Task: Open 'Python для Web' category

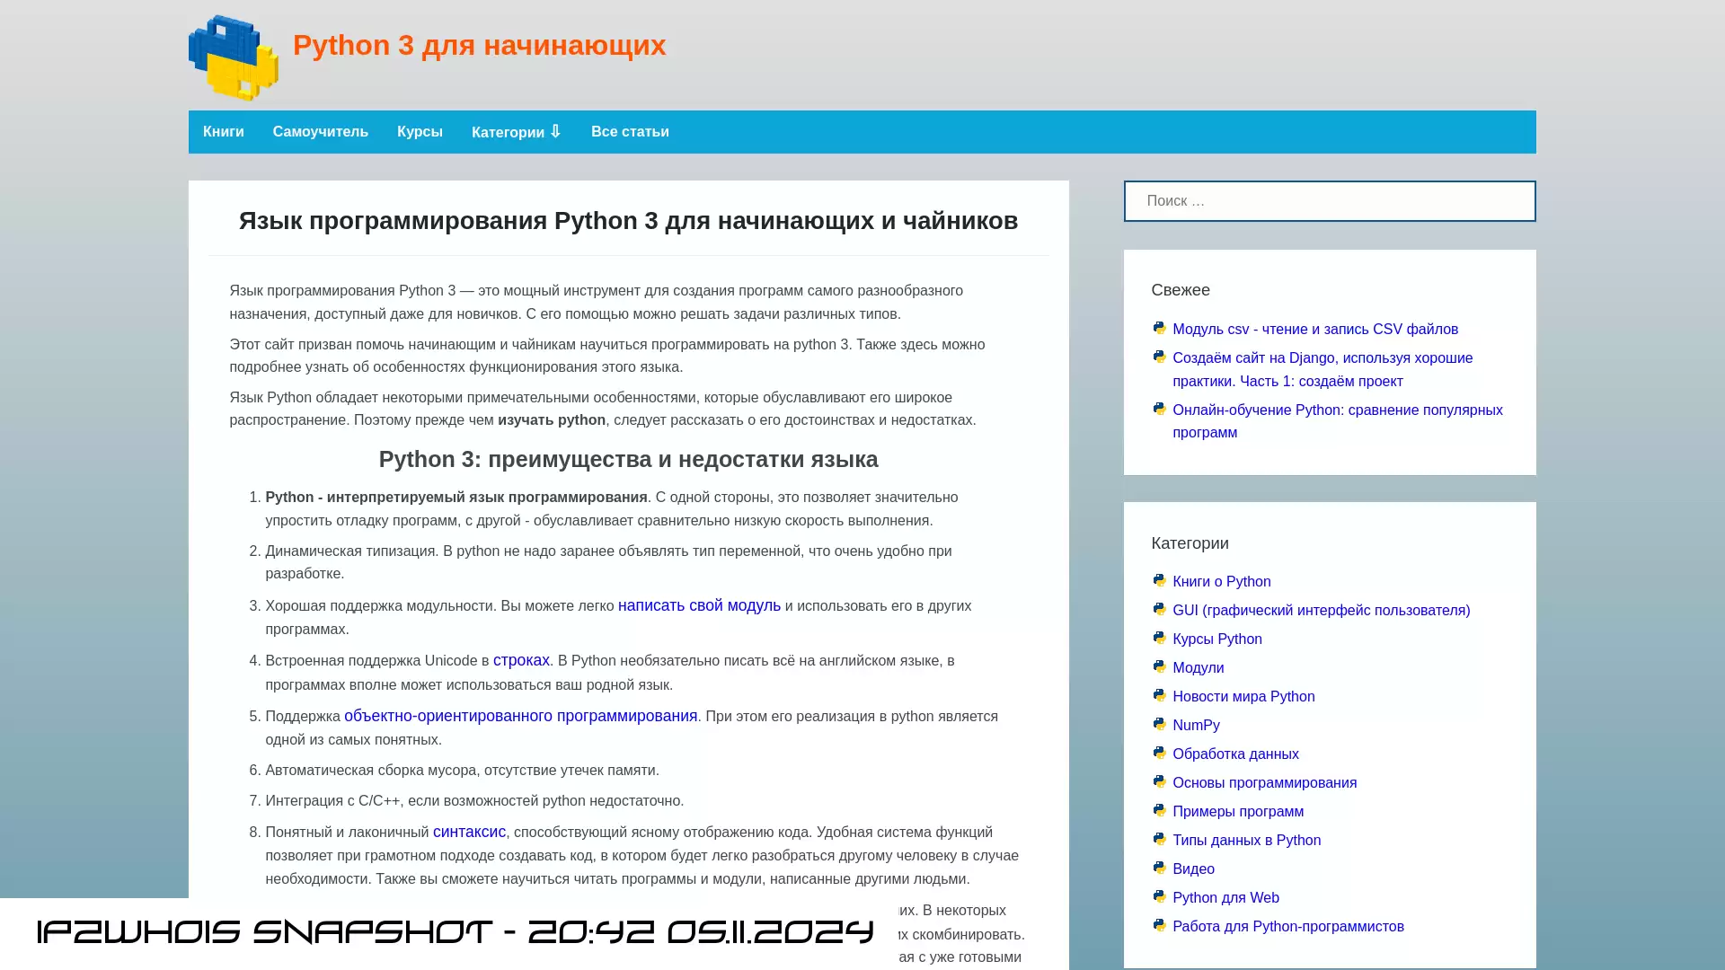Action: 1225,898
